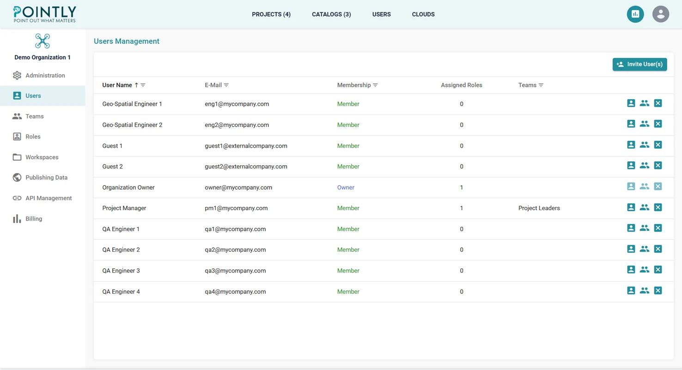Select Users in sidebar
The image size is (682, 370).
[43, 96]
